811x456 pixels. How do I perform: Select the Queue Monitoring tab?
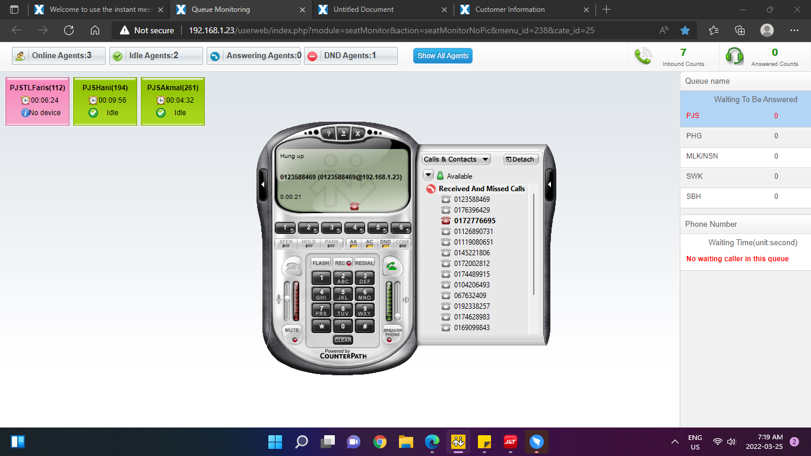240,9
